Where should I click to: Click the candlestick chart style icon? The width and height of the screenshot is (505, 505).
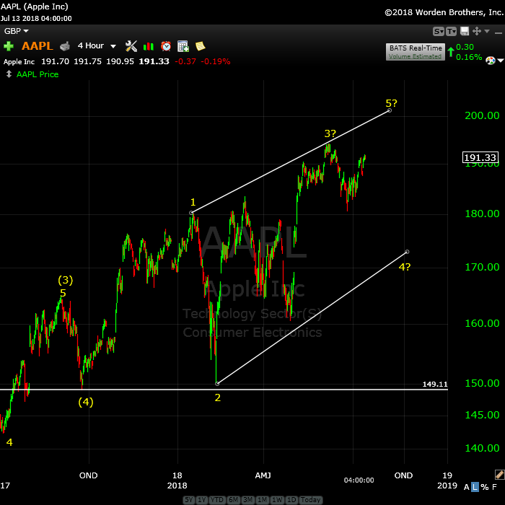[149, 46]
